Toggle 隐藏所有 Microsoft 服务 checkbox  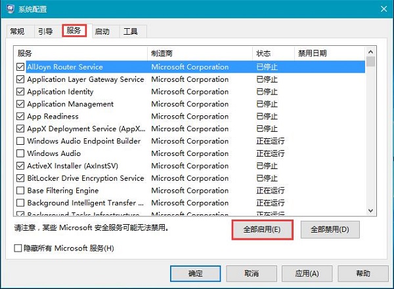[18, 248]
